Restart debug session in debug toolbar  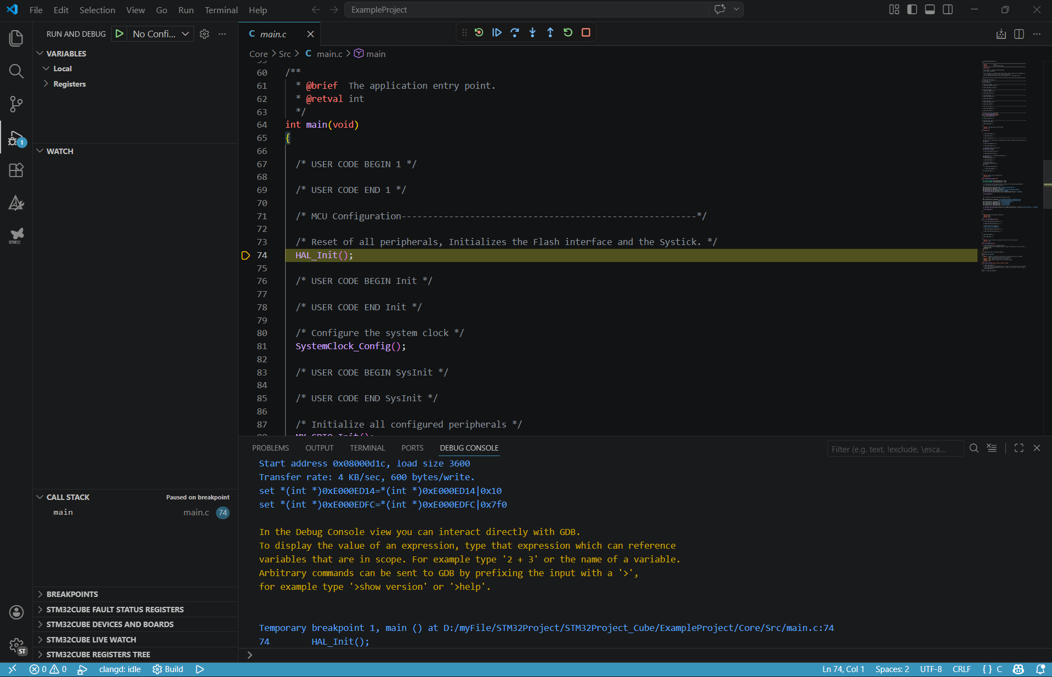point(568,32)
